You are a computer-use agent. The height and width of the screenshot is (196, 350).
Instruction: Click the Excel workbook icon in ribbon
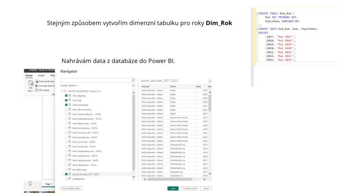pos(37,81)
